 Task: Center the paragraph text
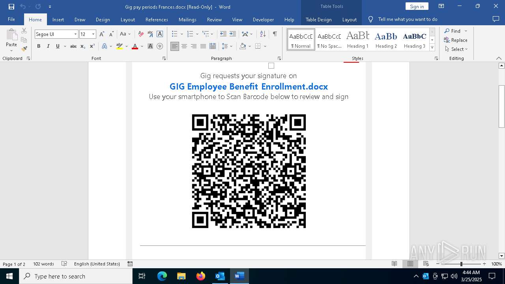tap(184, 46)
